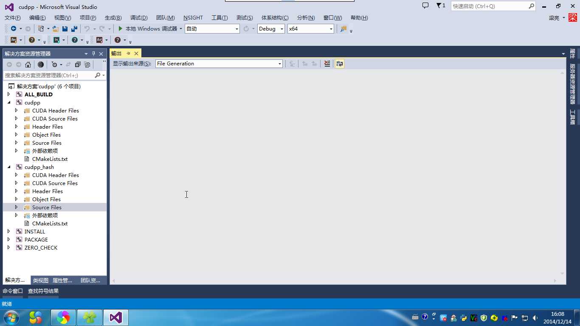The width and height of the screenshot is (580, 326).
Task: Open the 调试(D) menu
Action: (139, 18)
